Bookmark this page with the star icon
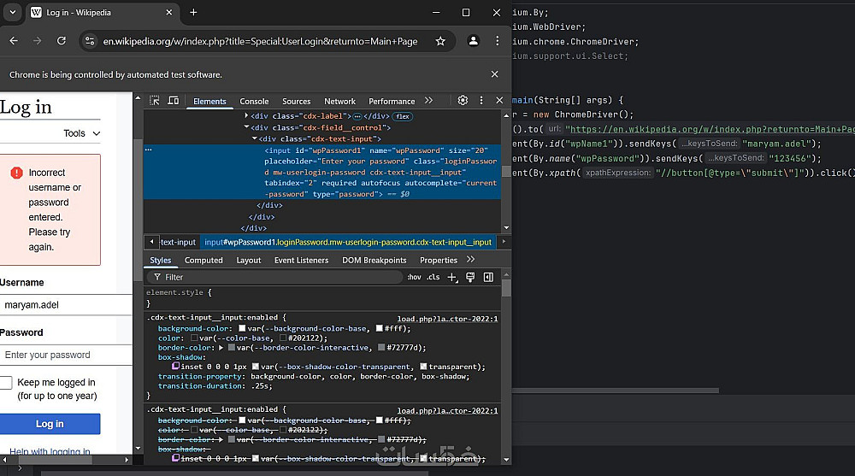Image resolution: width=855 pixels, height=476 pixels. (440, 41)
